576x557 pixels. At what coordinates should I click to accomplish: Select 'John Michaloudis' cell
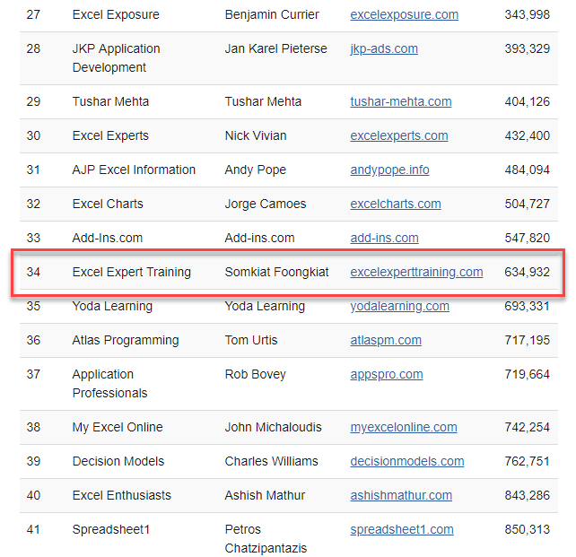273,427
